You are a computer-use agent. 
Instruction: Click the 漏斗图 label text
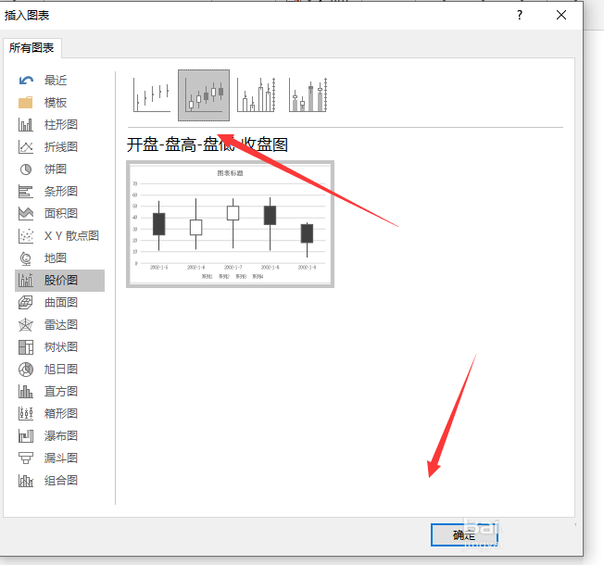click(x=61, y=458)
